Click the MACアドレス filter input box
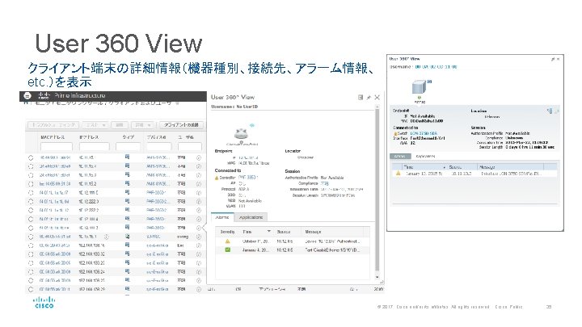This screenshot has width=582, height=327. [57, 147]
